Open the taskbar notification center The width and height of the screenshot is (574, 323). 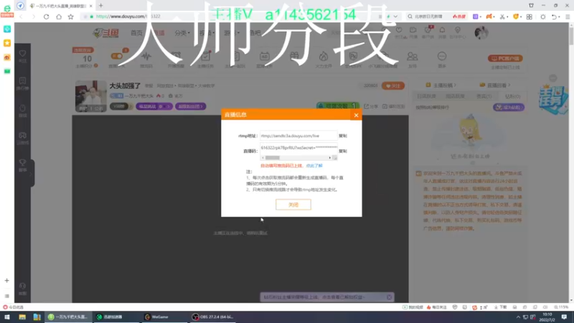click(564, 317)
